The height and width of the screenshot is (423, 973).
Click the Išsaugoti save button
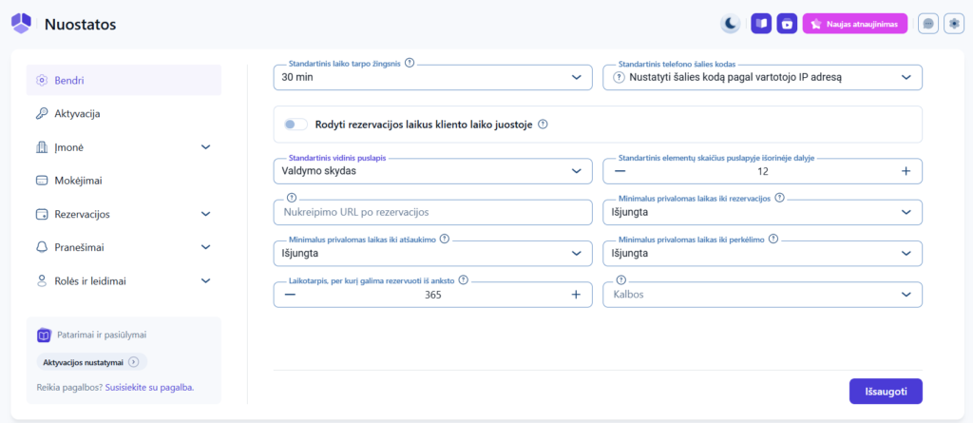click(x=885, y=391)
